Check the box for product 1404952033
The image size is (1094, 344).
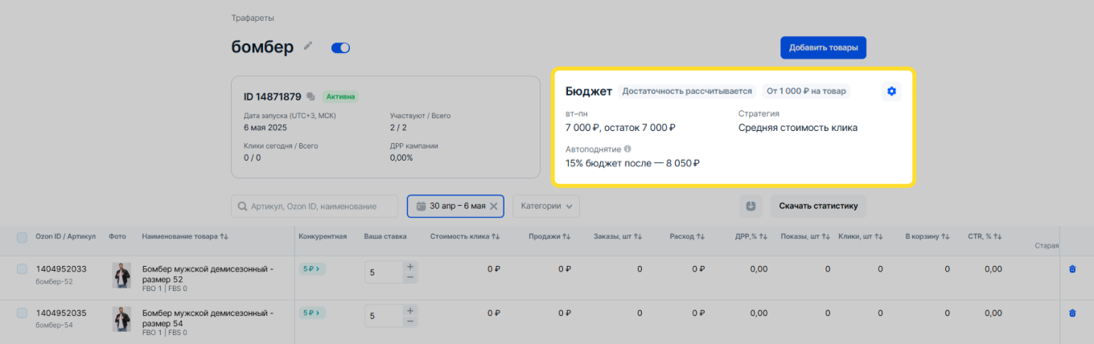22,269
